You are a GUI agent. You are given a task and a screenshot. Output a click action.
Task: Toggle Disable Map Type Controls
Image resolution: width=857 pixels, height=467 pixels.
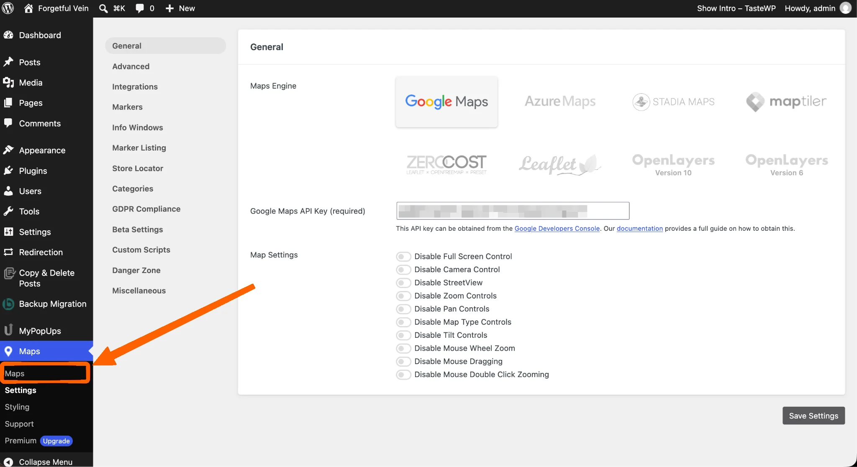point(403,322)
